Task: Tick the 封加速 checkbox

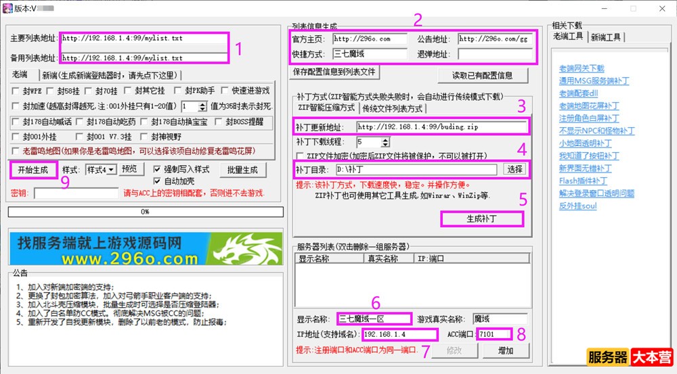Action: pos(16,106)
